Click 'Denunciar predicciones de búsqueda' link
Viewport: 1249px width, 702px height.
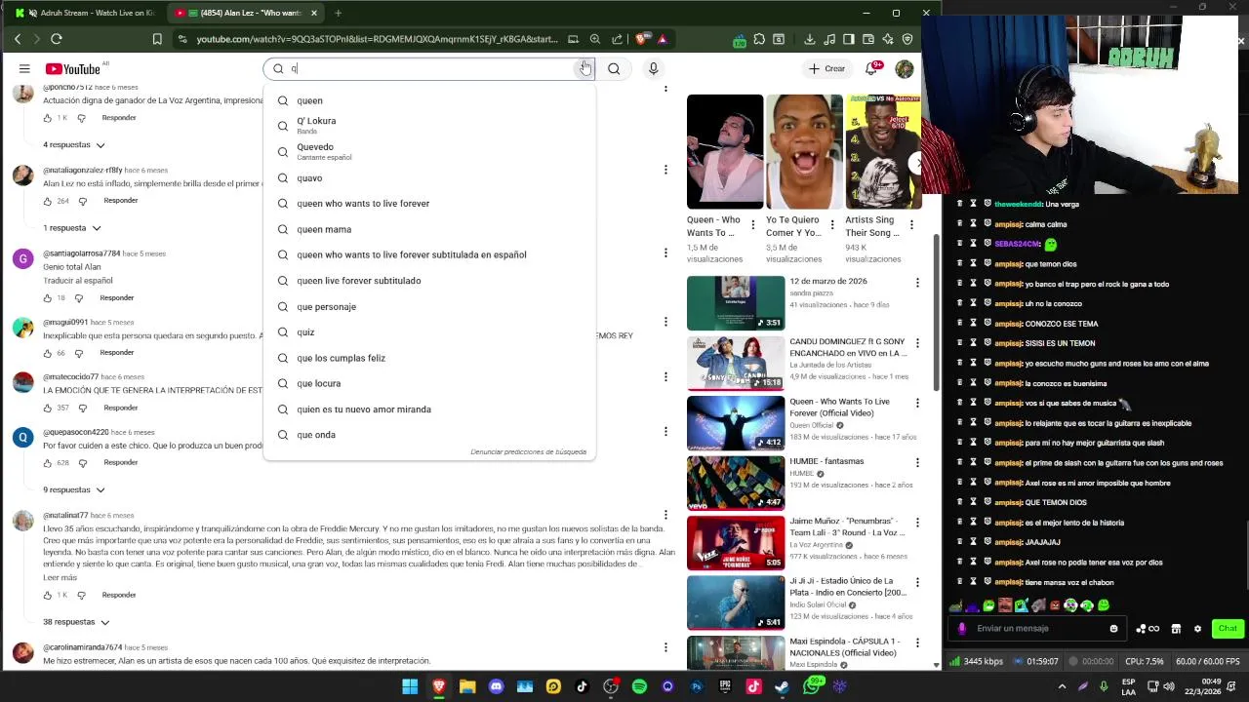(528, 451)
